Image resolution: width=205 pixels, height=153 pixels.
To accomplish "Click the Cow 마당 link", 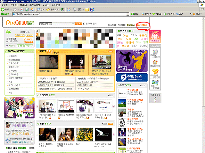I will 112,25.
